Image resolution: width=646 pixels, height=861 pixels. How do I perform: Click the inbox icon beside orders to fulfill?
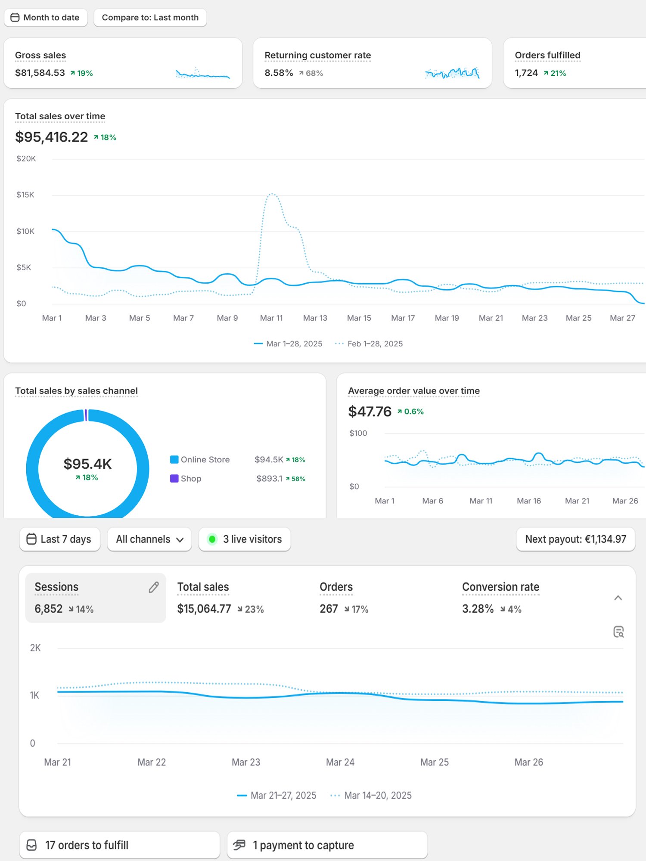coord(32,845)
